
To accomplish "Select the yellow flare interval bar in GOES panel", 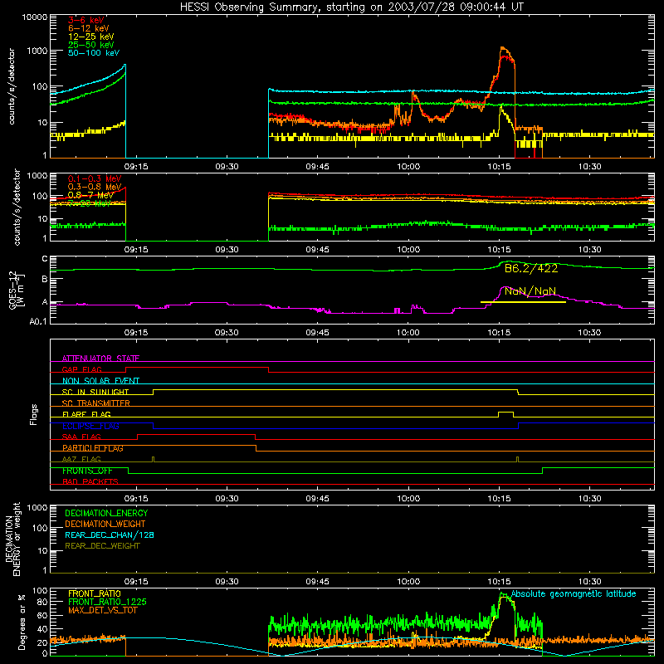I will [523, 302].
